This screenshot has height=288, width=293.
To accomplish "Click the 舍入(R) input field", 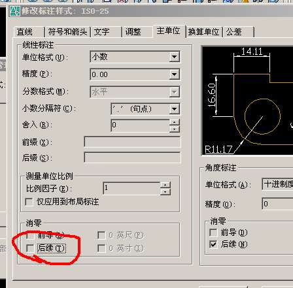I will pos(140,125).
